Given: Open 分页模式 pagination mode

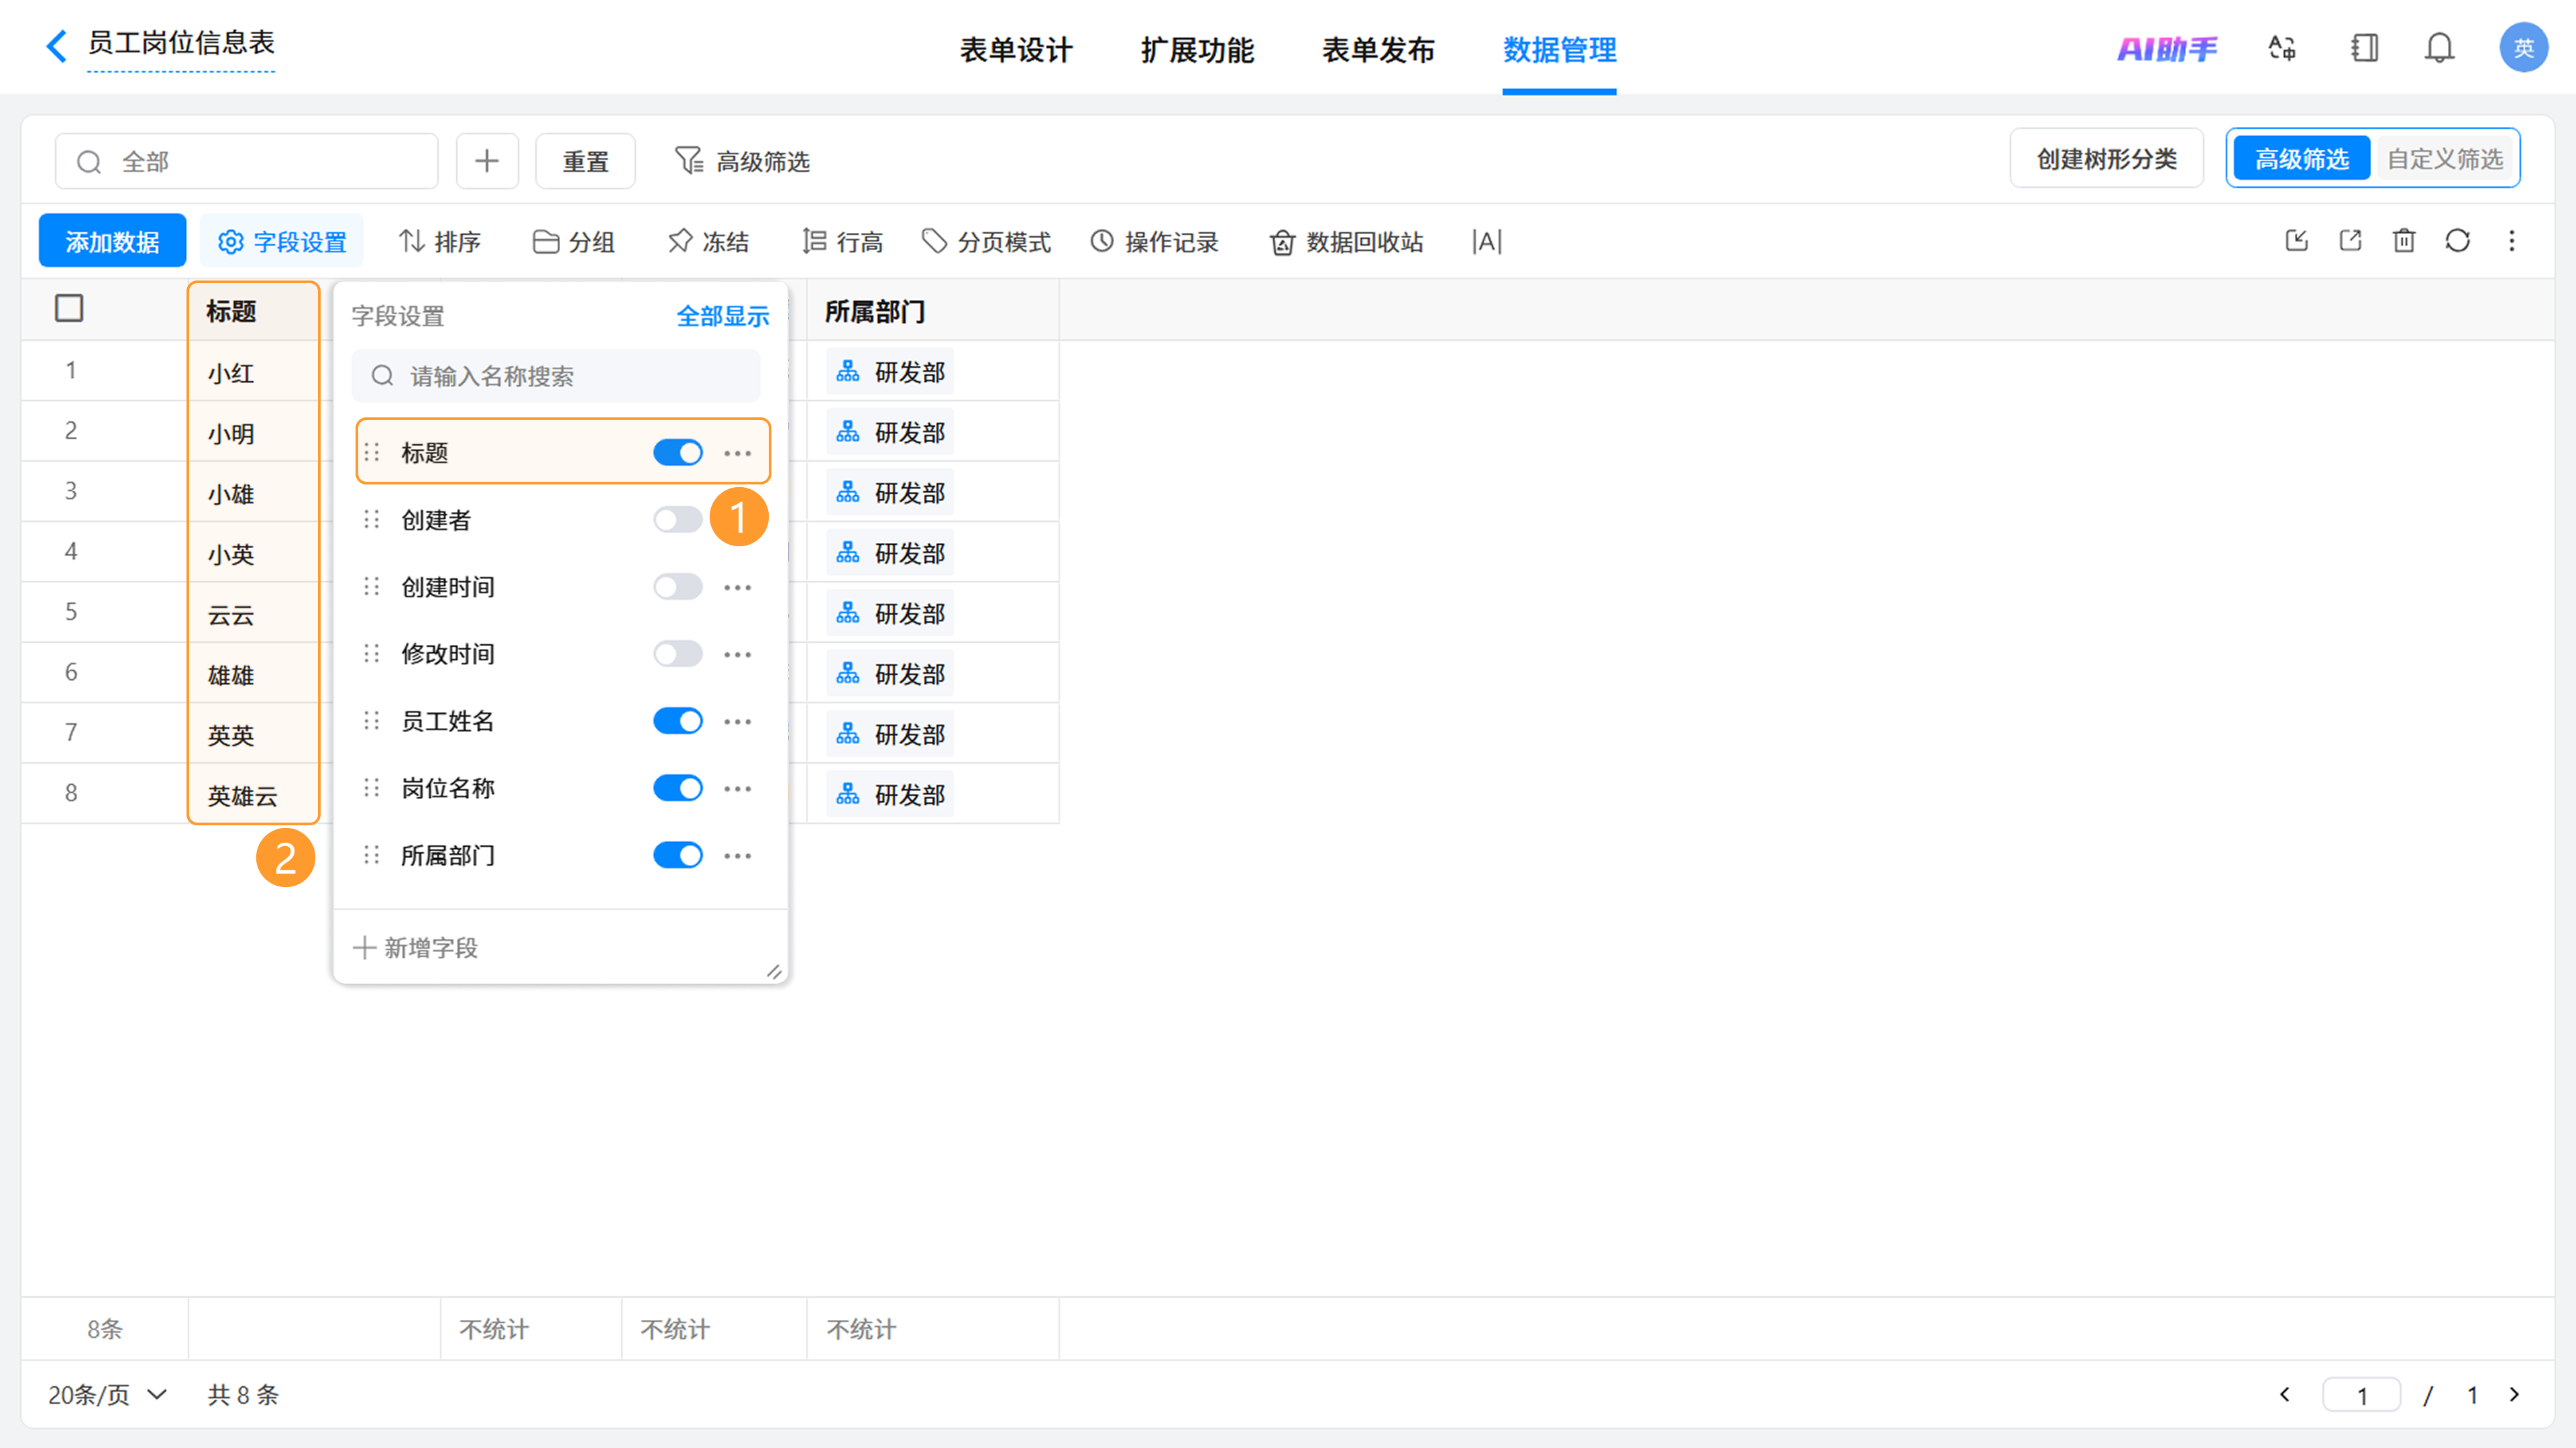Looking at the screenshot, I should [986, 241].
